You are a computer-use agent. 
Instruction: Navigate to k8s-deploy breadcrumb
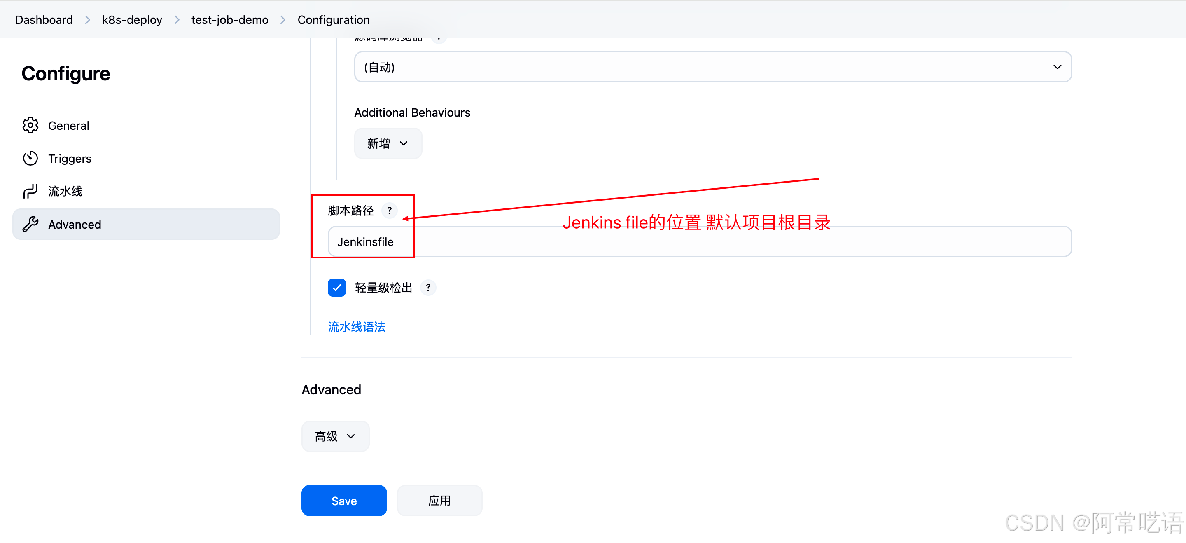click(132, 20)
